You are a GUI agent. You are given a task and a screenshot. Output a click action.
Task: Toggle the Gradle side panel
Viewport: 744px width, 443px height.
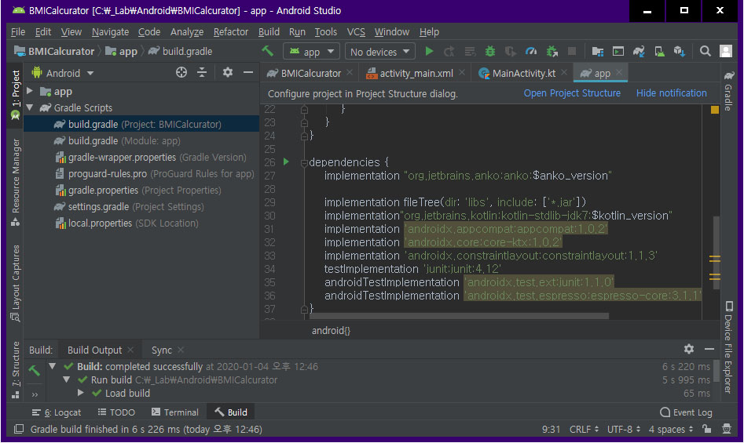coord(729,91)
